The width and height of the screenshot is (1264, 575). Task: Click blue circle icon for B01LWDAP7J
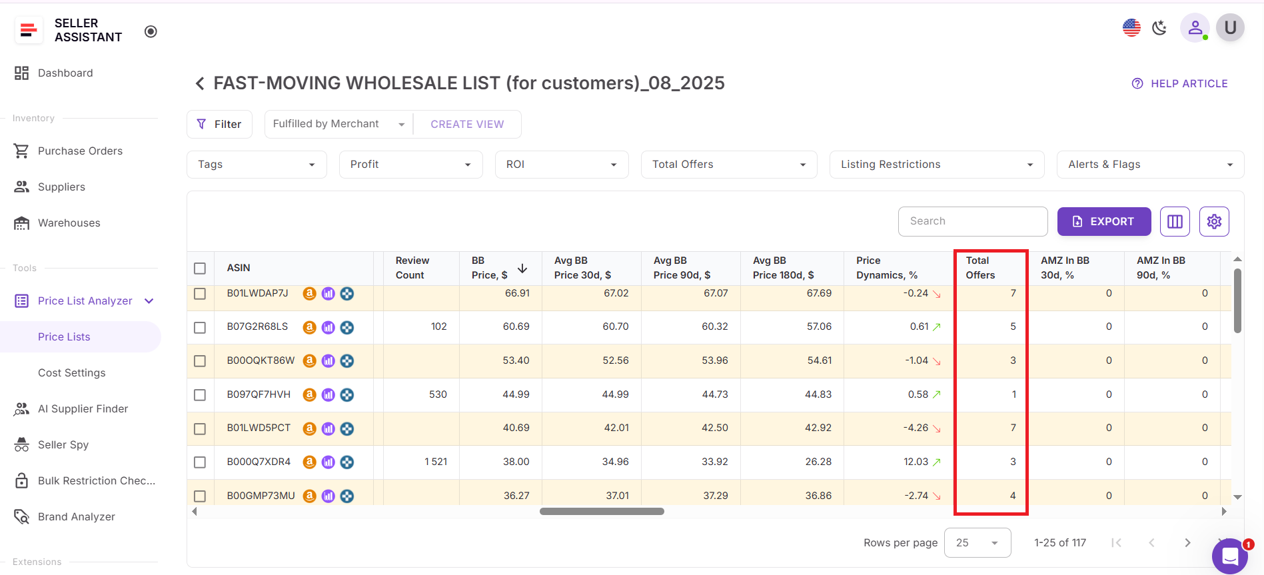pos(346,293)
